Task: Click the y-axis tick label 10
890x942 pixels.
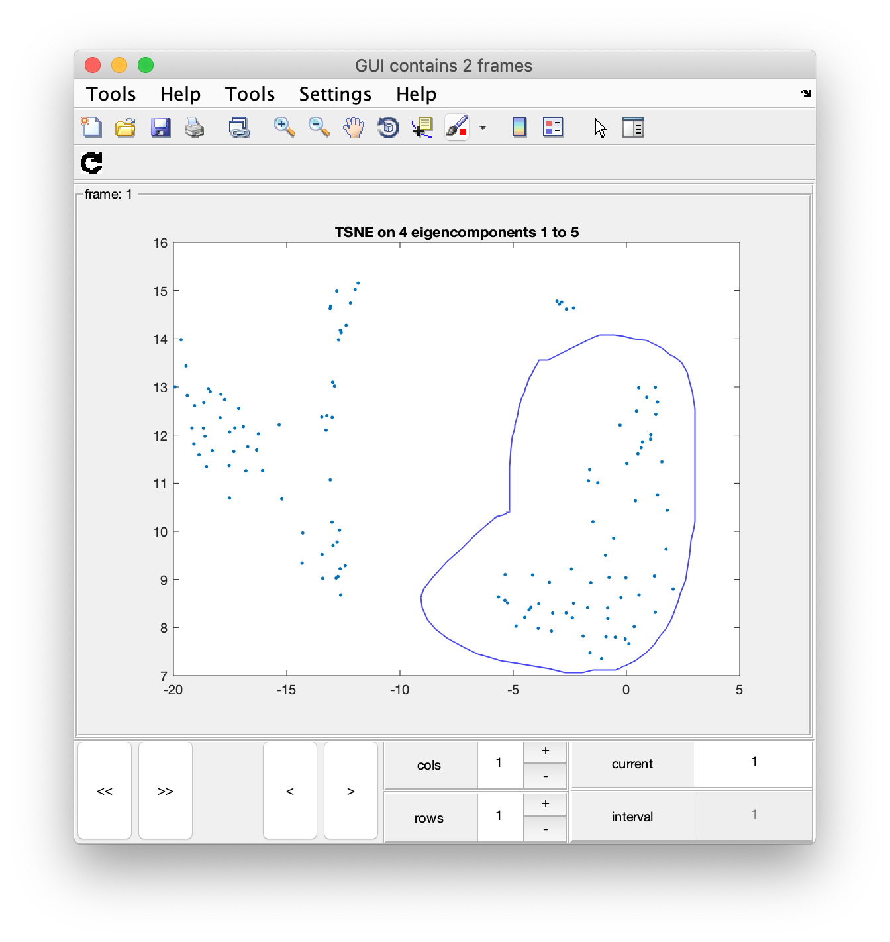Action: (160, 532)
